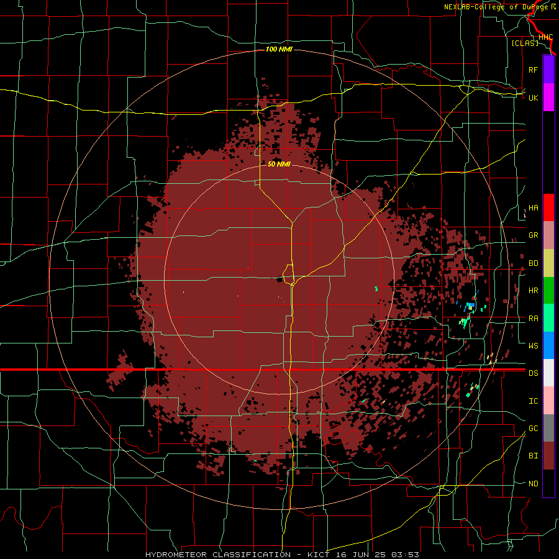Click the HYDROMETEOR CLASSIFICATION title text
Screen dimensions: 559x559
(218, 555)
